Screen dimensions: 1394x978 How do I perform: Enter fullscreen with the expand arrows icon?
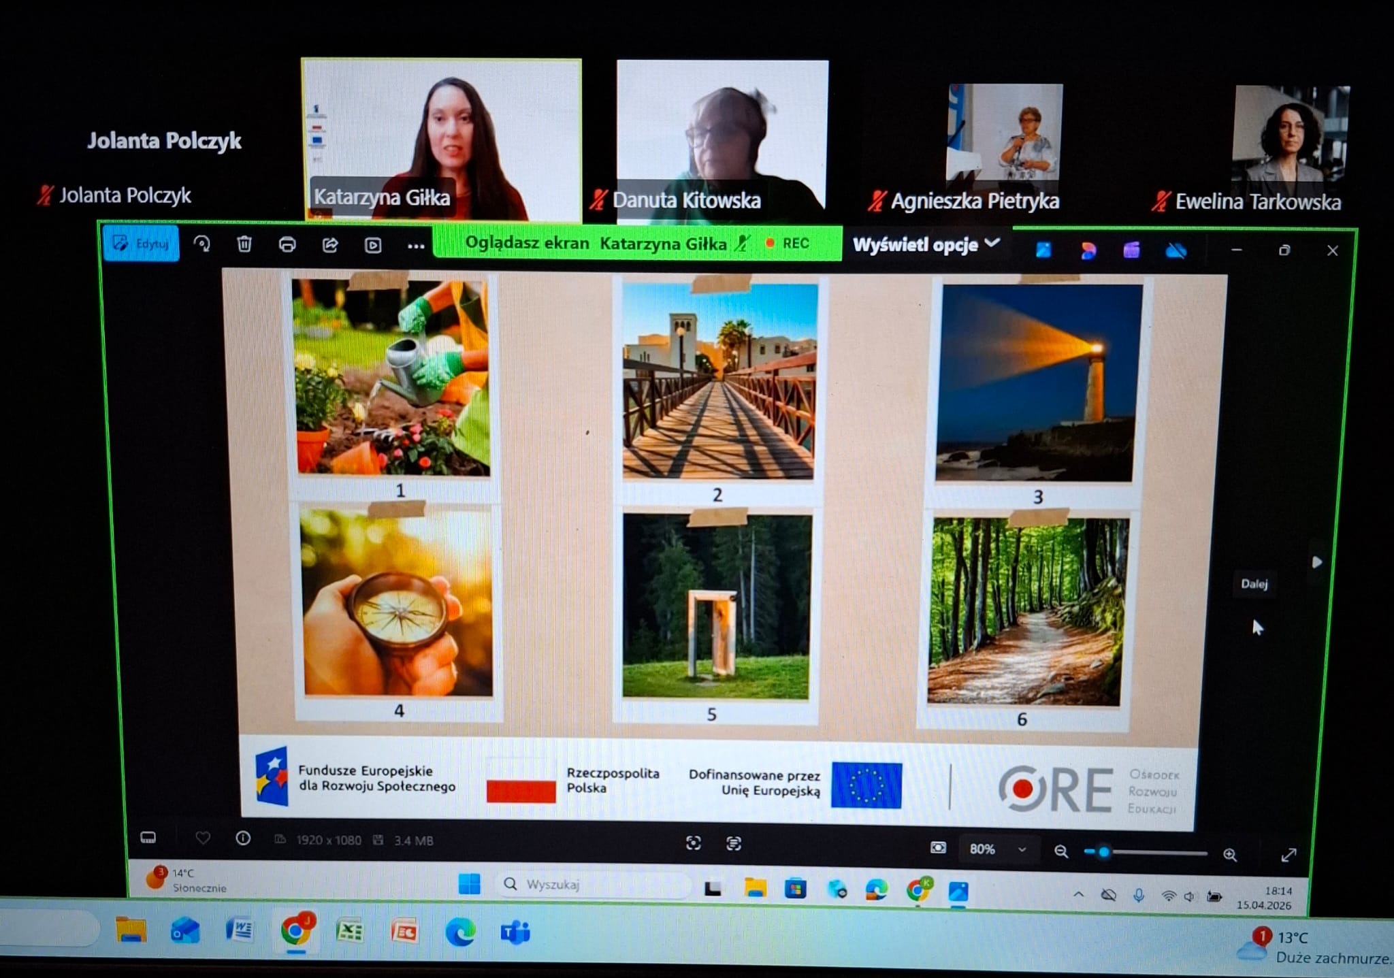[x=1288, y=855]
